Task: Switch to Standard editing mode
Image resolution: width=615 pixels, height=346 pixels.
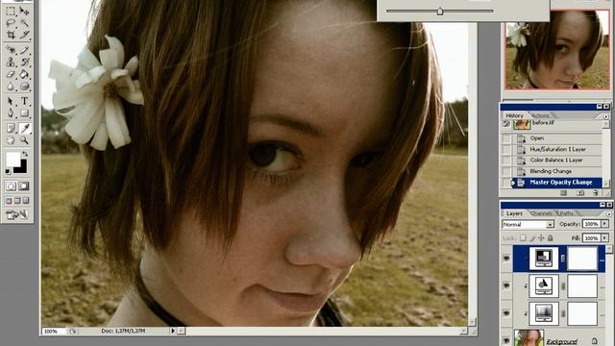Action: [x=11, y=185]
